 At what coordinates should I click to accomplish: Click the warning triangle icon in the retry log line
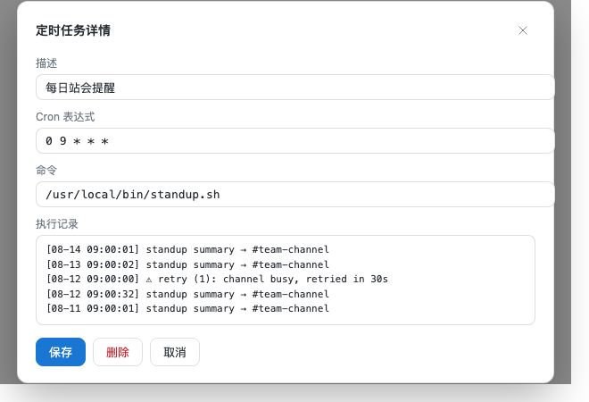(149, 280)
